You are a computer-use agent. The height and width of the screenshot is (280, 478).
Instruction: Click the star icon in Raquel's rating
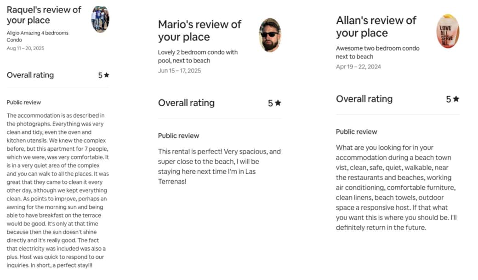[107, 75]
